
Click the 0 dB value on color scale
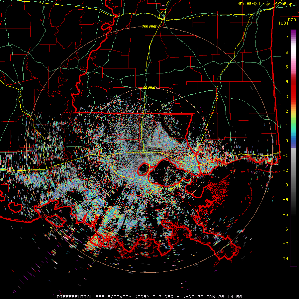tap(287, 141)
